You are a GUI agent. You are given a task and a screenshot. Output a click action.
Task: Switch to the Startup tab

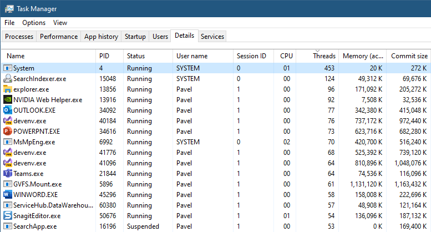coord(135,37)
